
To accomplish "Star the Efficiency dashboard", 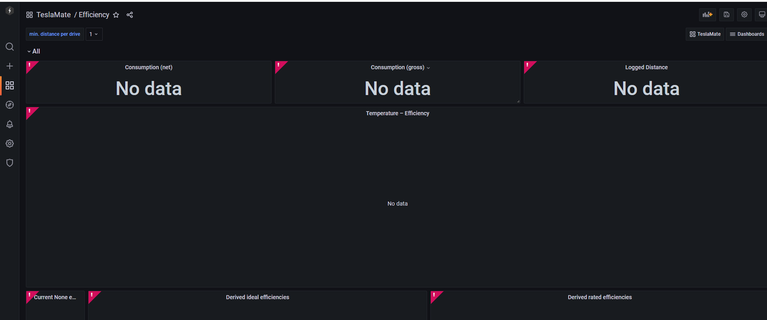I will pos(116,15).
